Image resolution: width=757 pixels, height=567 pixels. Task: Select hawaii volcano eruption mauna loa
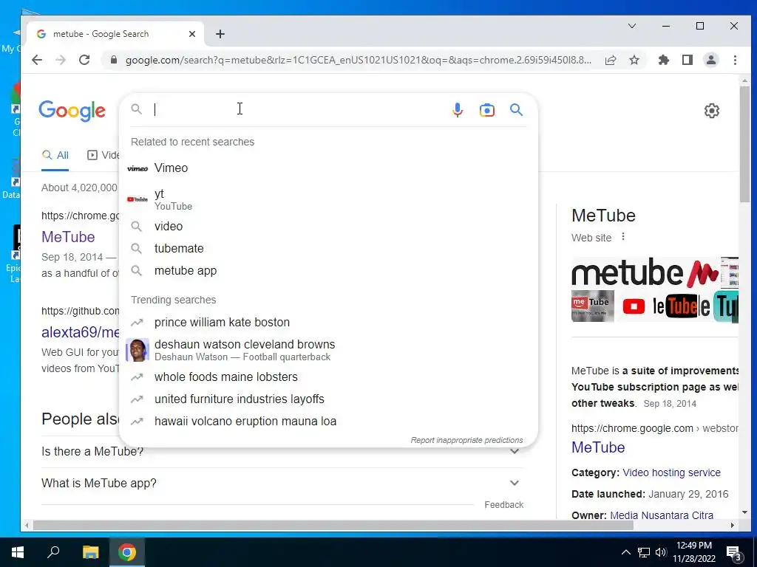[328, 421]
